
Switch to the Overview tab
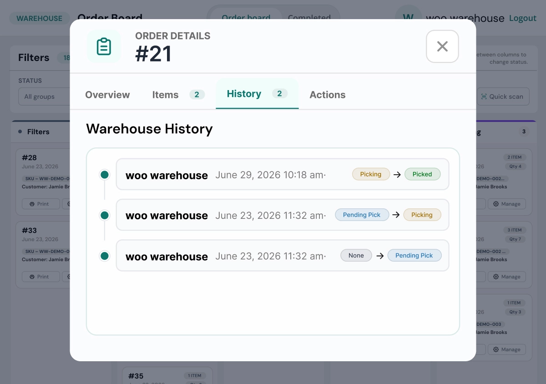(107, 95)
